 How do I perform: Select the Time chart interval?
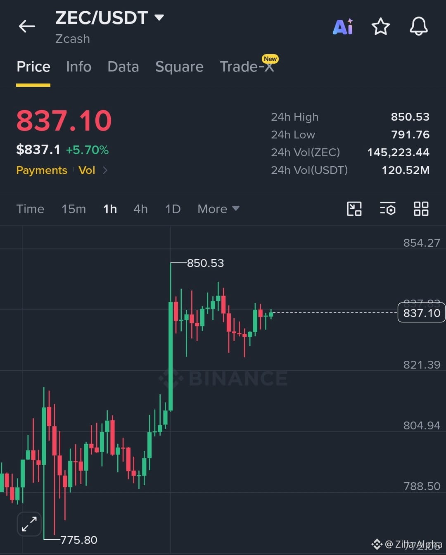30,209
